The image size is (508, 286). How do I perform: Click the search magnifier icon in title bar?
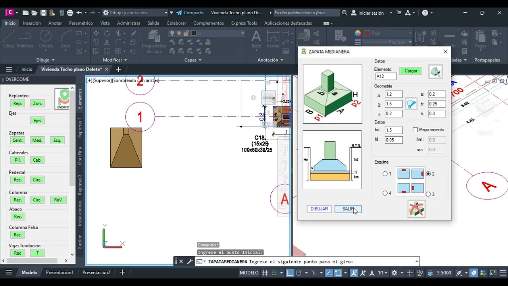[344, 13]
